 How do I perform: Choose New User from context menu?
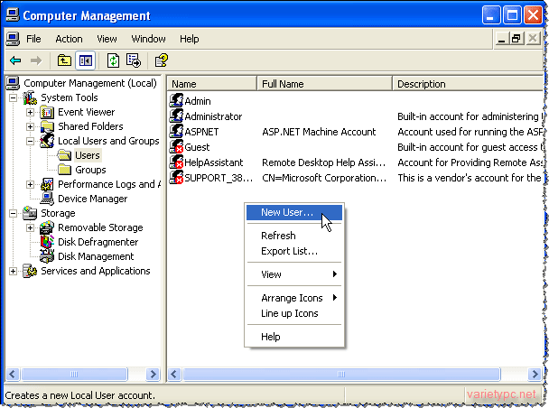(287, 213)
